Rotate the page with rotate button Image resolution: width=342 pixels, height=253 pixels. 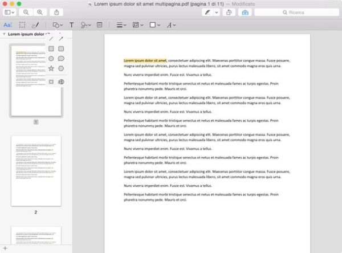229,13
